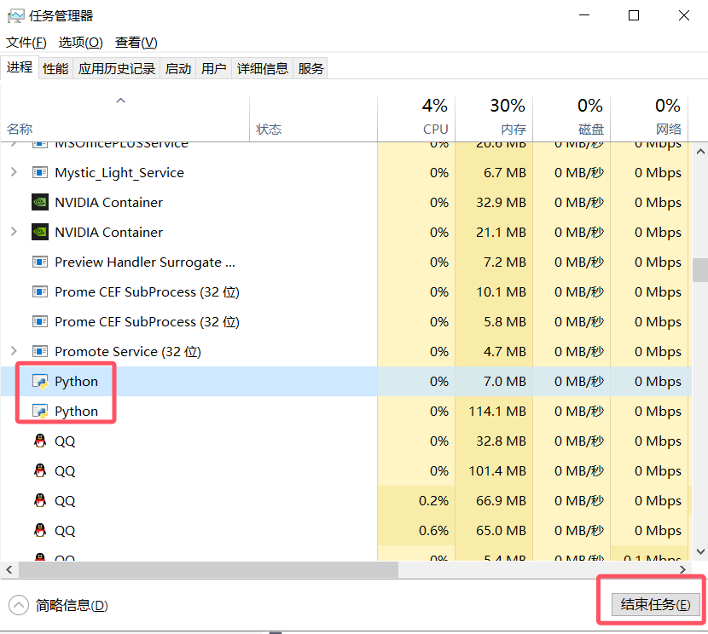Sort processes by the 内存 column
The image size is (708, 634).
pyautogui.click(x=494, y=118)
